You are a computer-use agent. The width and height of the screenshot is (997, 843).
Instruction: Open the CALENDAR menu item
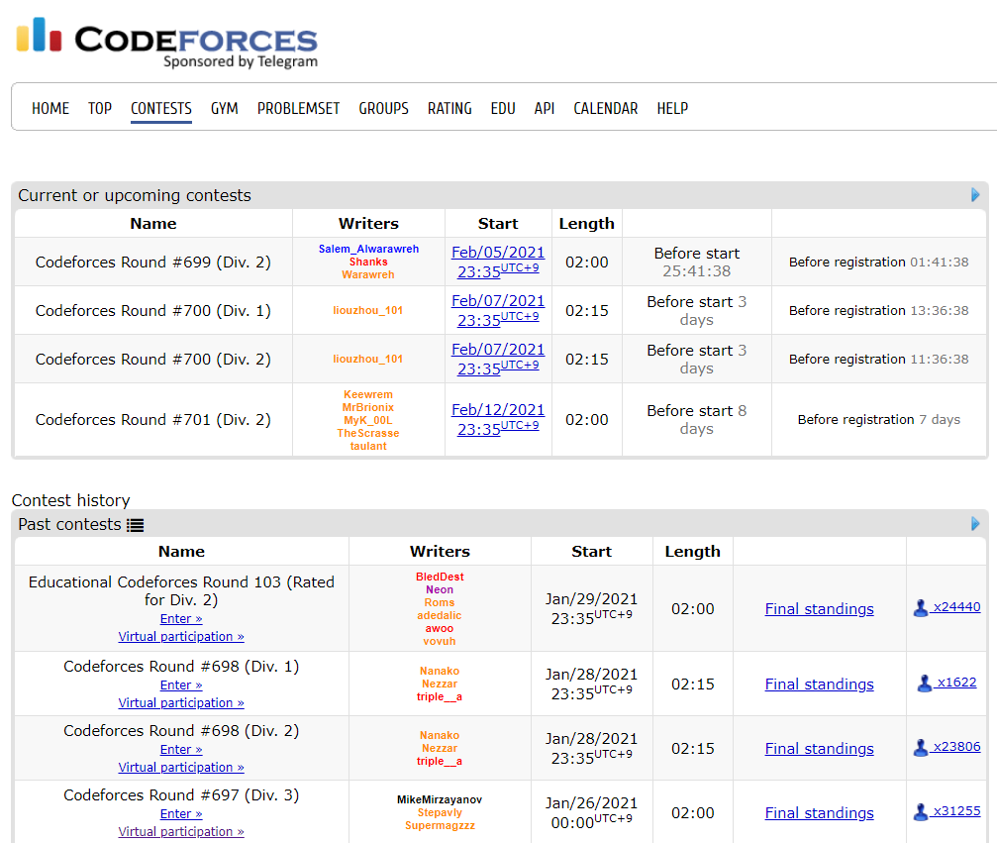coord(605,109)
